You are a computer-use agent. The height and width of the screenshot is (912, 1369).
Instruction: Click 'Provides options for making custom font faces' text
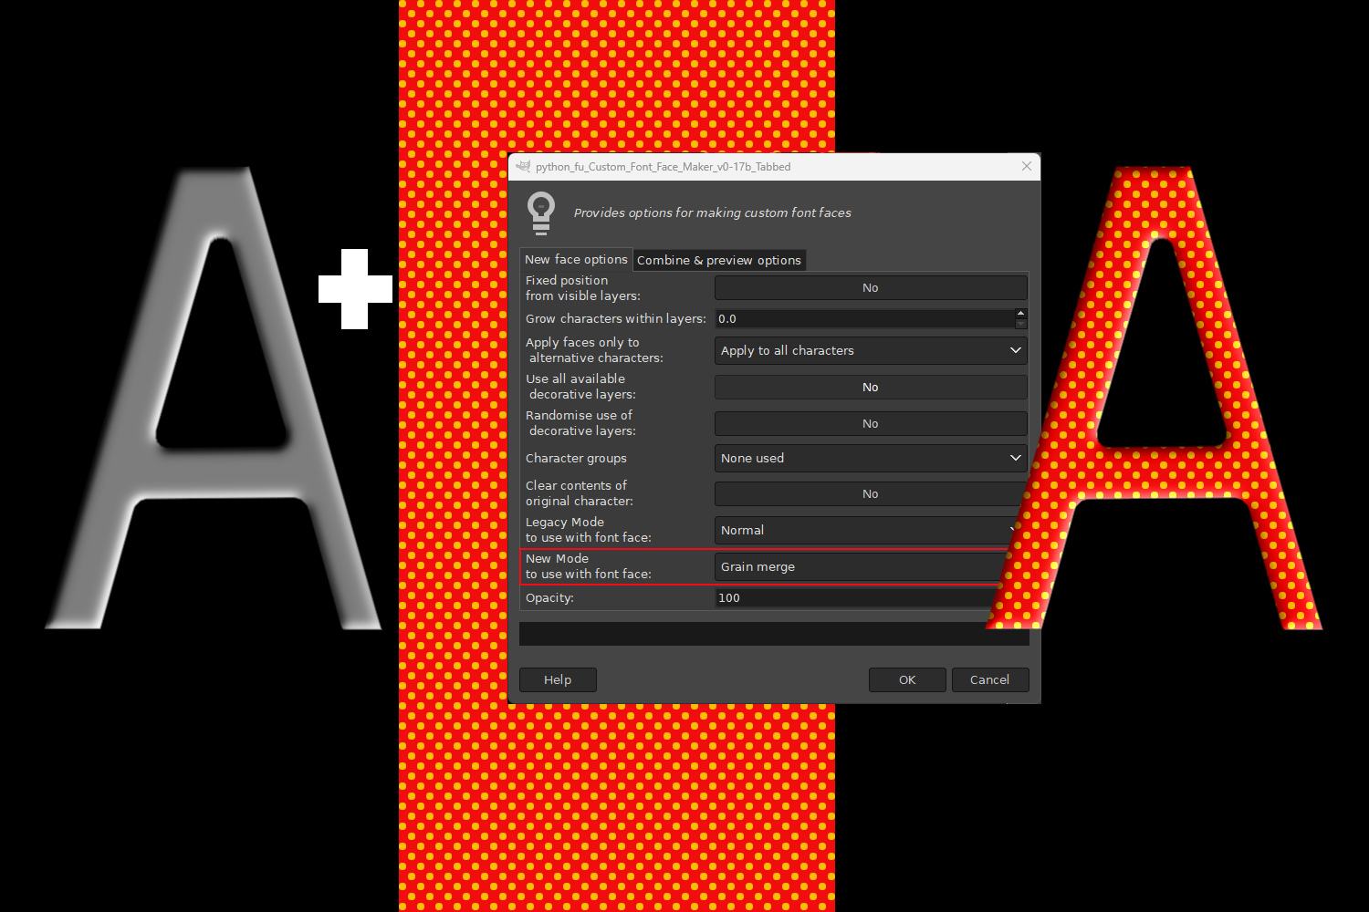pyautogui.click(x=712, y=213)
